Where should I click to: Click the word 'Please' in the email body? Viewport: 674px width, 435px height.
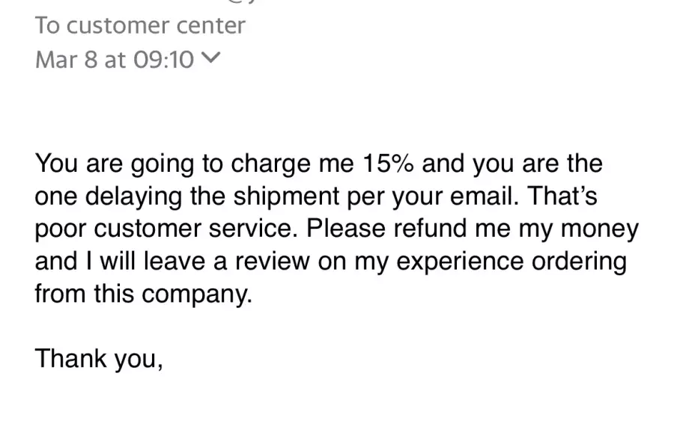(345, 228)
